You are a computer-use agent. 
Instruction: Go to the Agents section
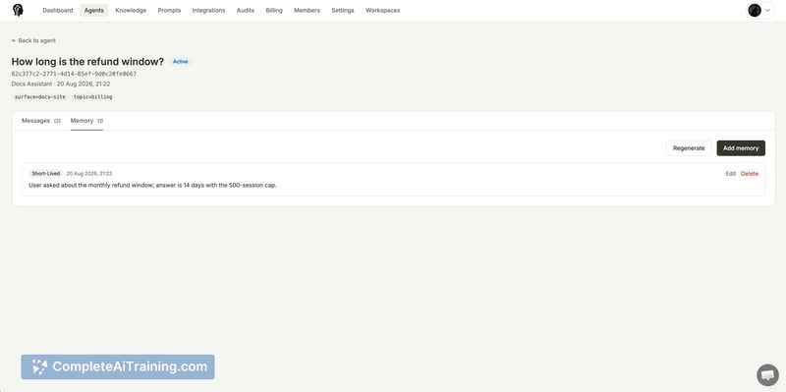[93, 10]
